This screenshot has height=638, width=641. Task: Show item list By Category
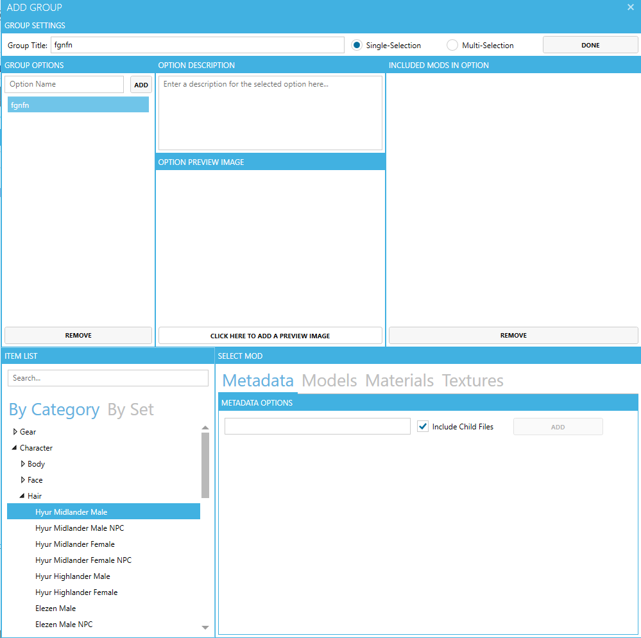point(54,410)
